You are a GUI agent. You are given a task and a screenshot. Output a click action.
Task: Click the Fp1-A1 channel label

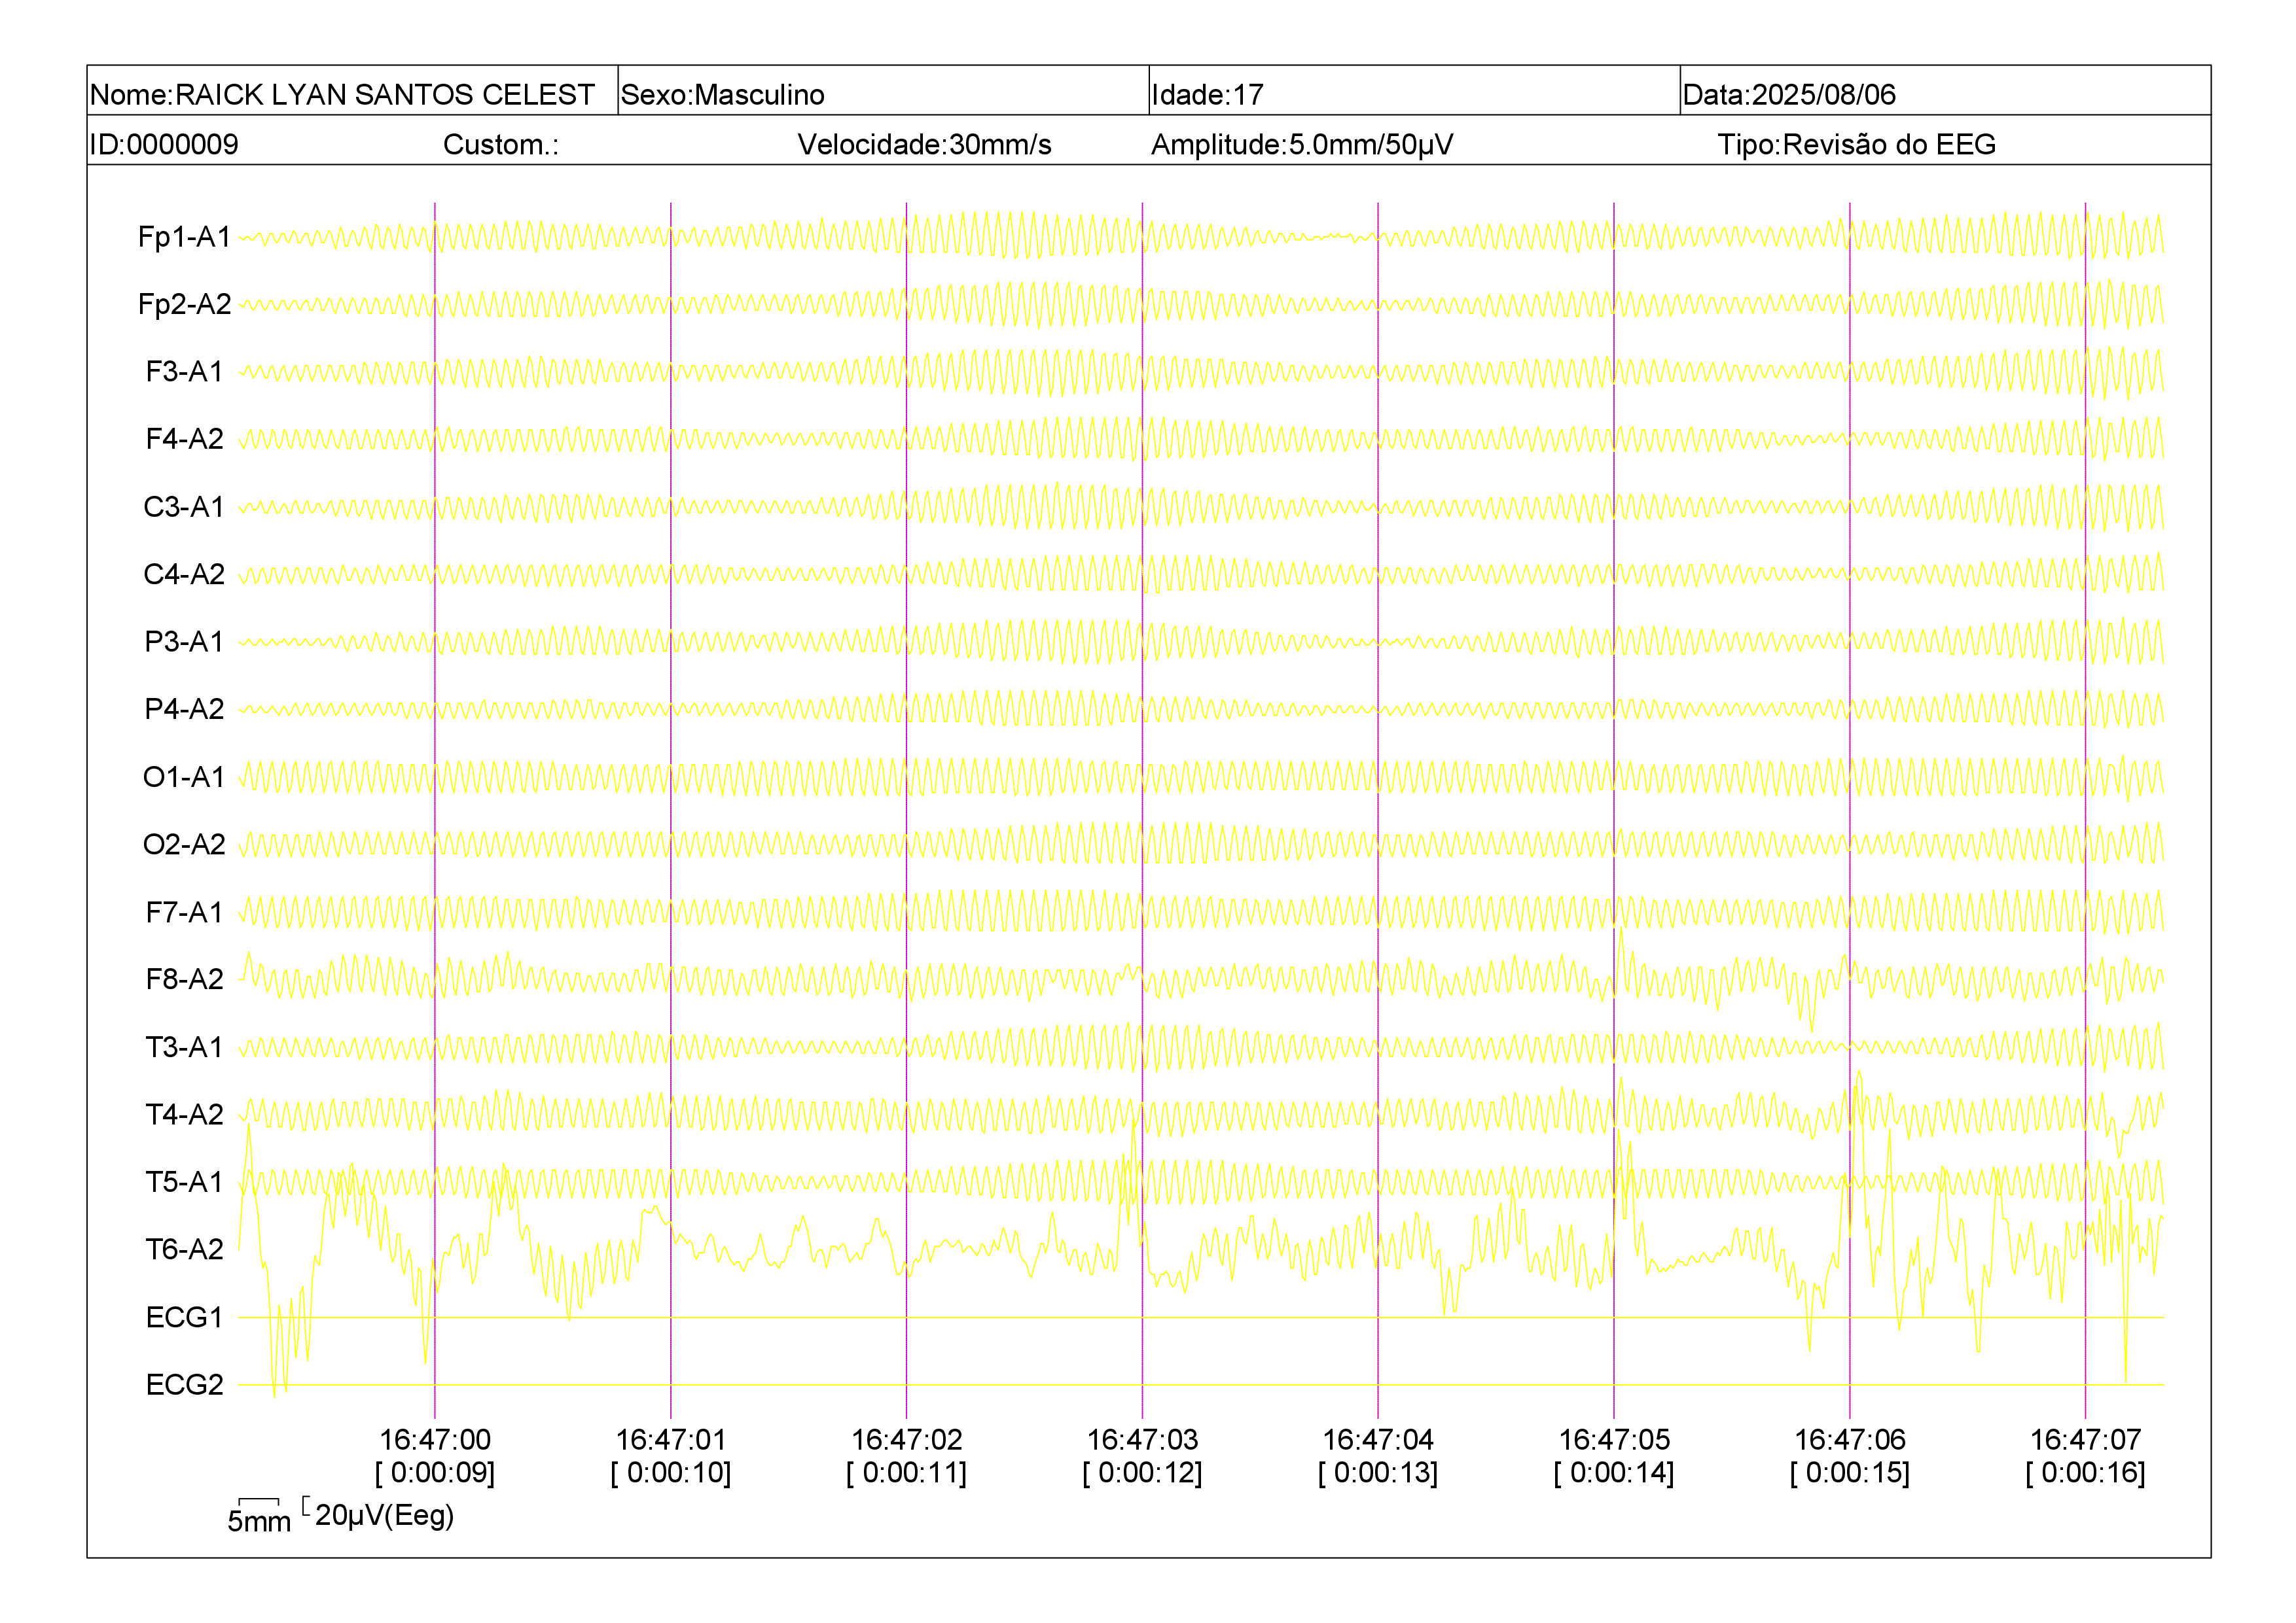click(x=185, y=237)
